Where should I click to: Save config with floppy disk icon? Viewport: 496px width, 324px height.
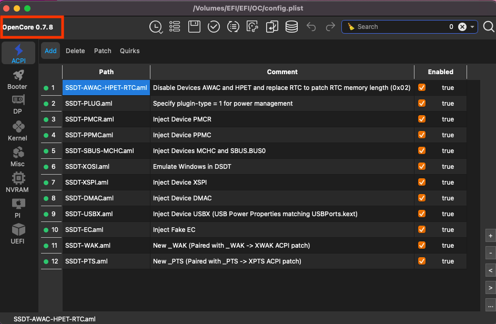click(194, 27)
